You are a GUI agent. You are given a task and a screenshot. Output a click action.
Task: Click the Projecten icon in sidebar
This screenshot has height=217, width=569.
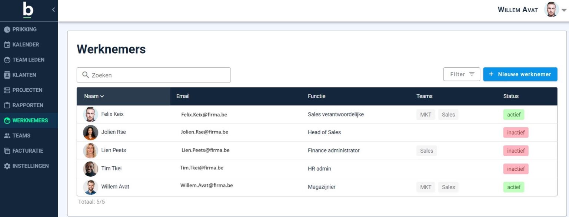(7, 90)
